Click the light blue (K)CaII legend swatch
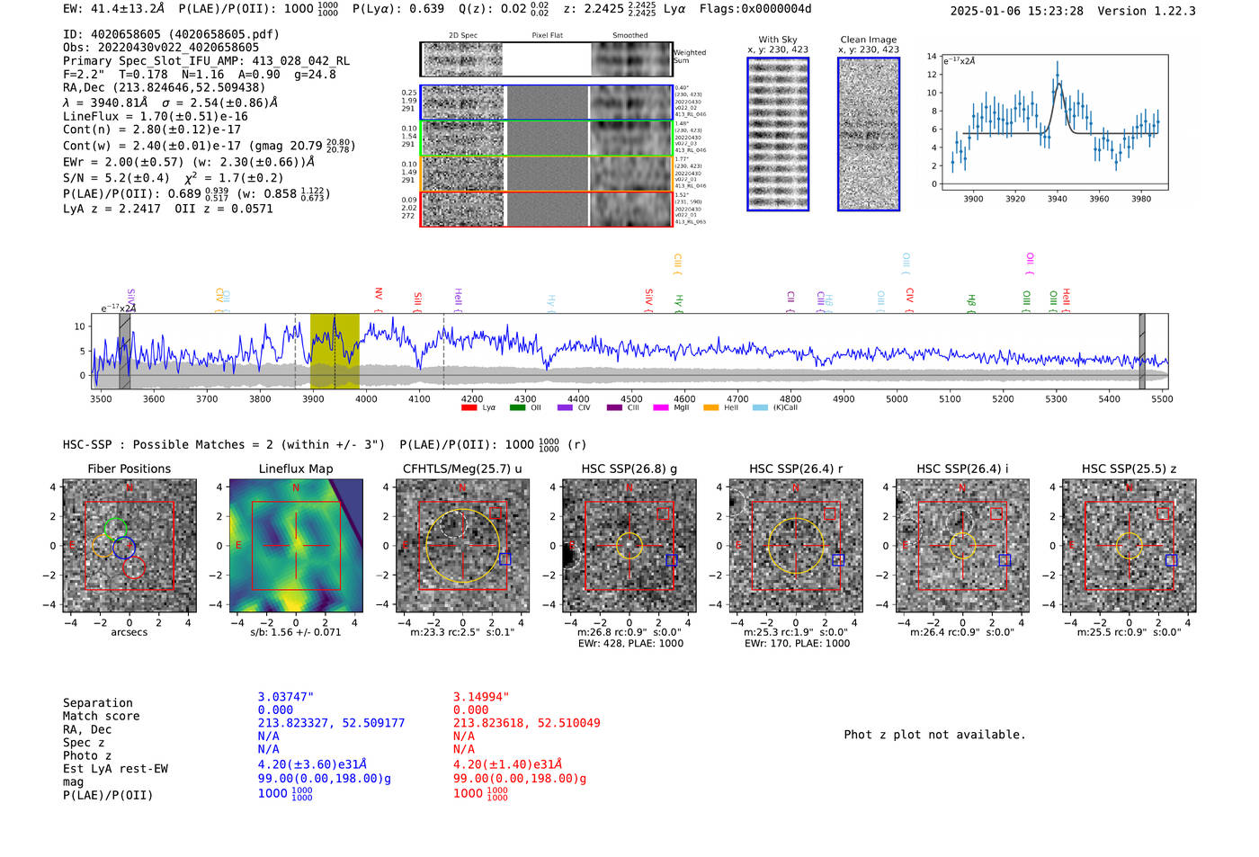 (x=761, y=407)
